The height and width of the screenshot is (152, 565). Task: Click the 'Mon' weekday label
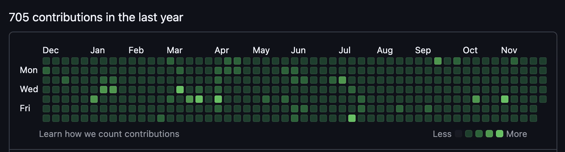[29, 70]
